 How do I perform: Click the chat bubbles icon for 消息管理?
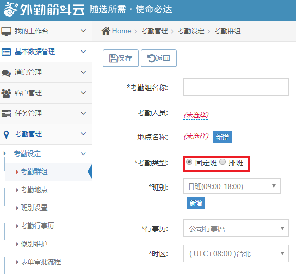6,73
